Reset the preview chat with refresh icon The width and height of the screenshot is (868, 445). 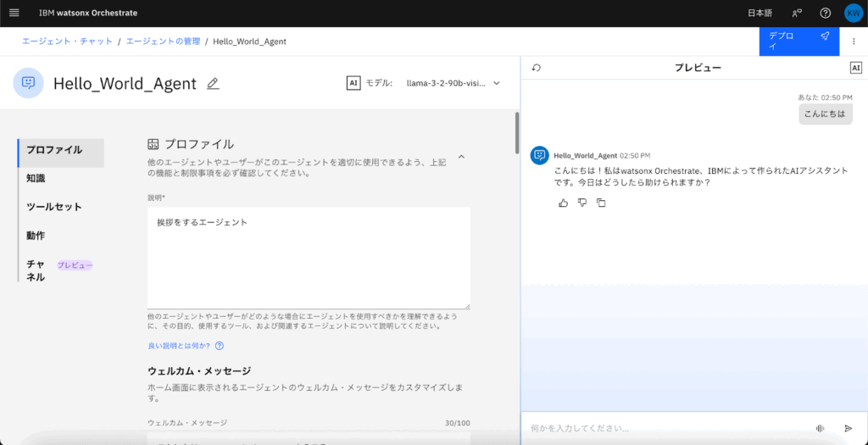(536, 68)
